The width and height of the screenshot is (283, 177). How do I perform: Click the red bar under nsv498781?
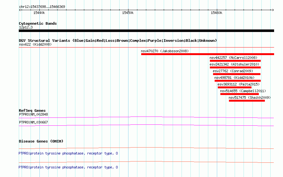[238, 81]
